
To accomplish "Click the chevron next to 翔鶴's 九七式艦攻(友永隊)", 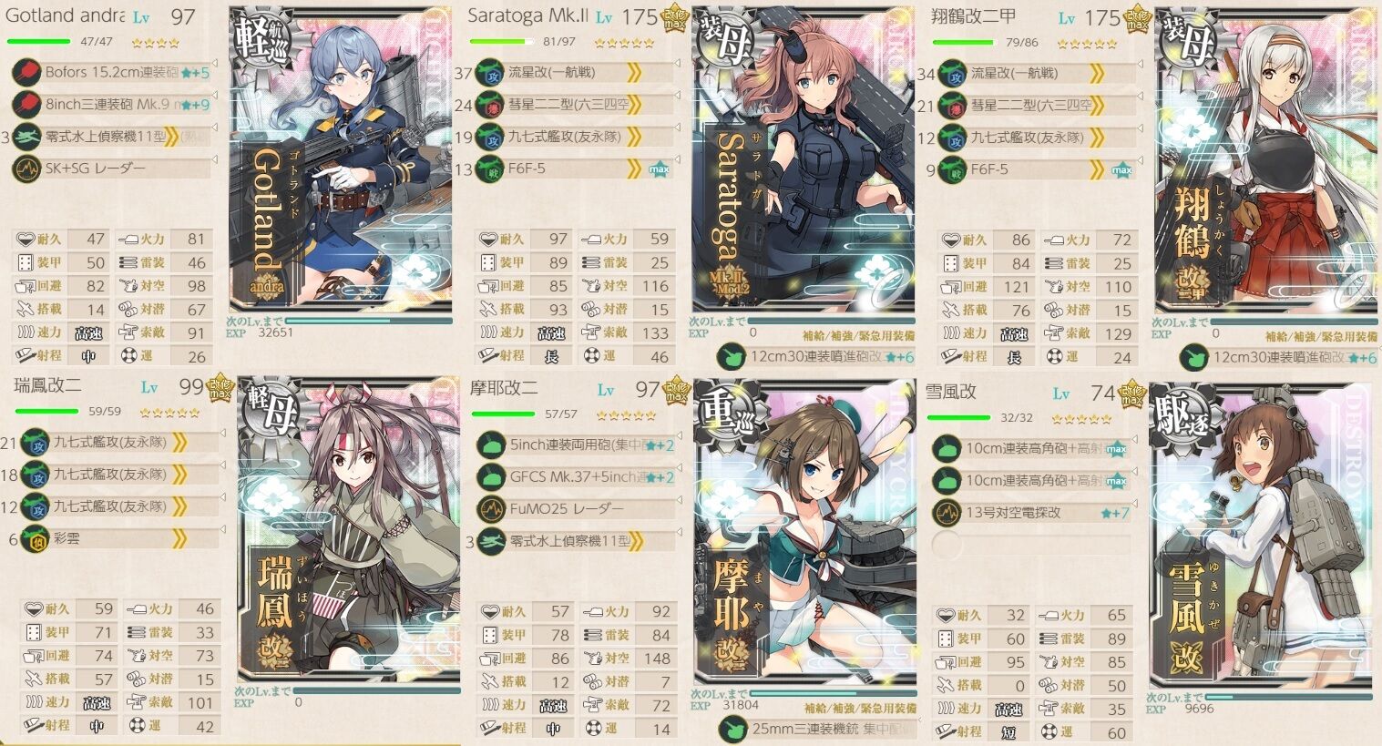I will [x=1096, y=138].
